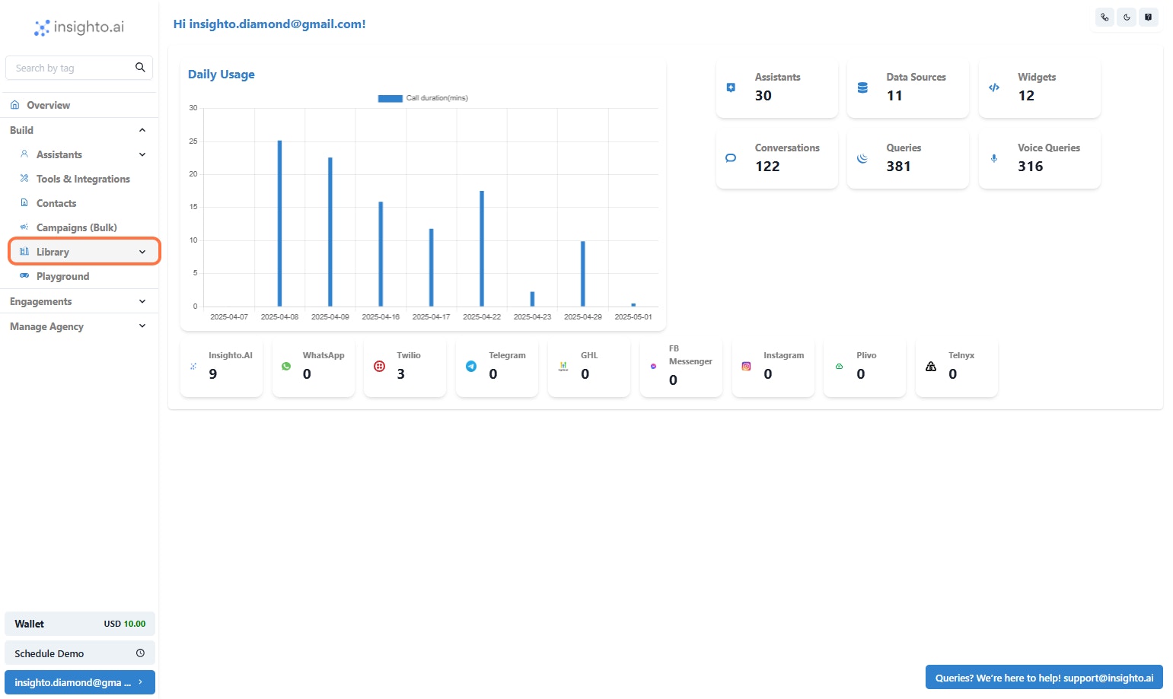Click the 2025-04-22 chart bar
This screenshot has width=1173, height=699.
click(482, 249)
